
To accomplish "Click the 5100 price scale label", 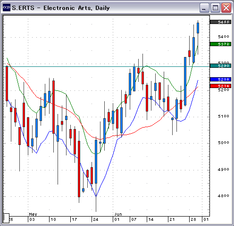I will pos(223,116).
